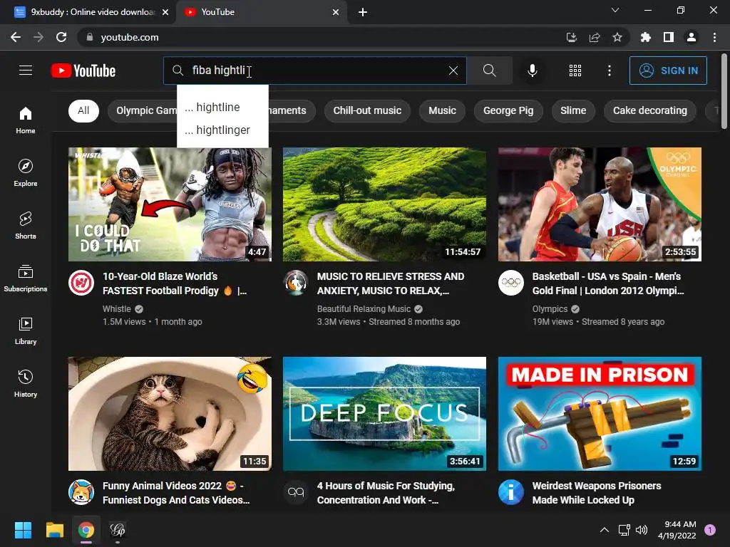The width and height of the screenshot is (730, 547).
Task: Open Beautiful Relaxing Music channel name
Action: pos(364,309)
